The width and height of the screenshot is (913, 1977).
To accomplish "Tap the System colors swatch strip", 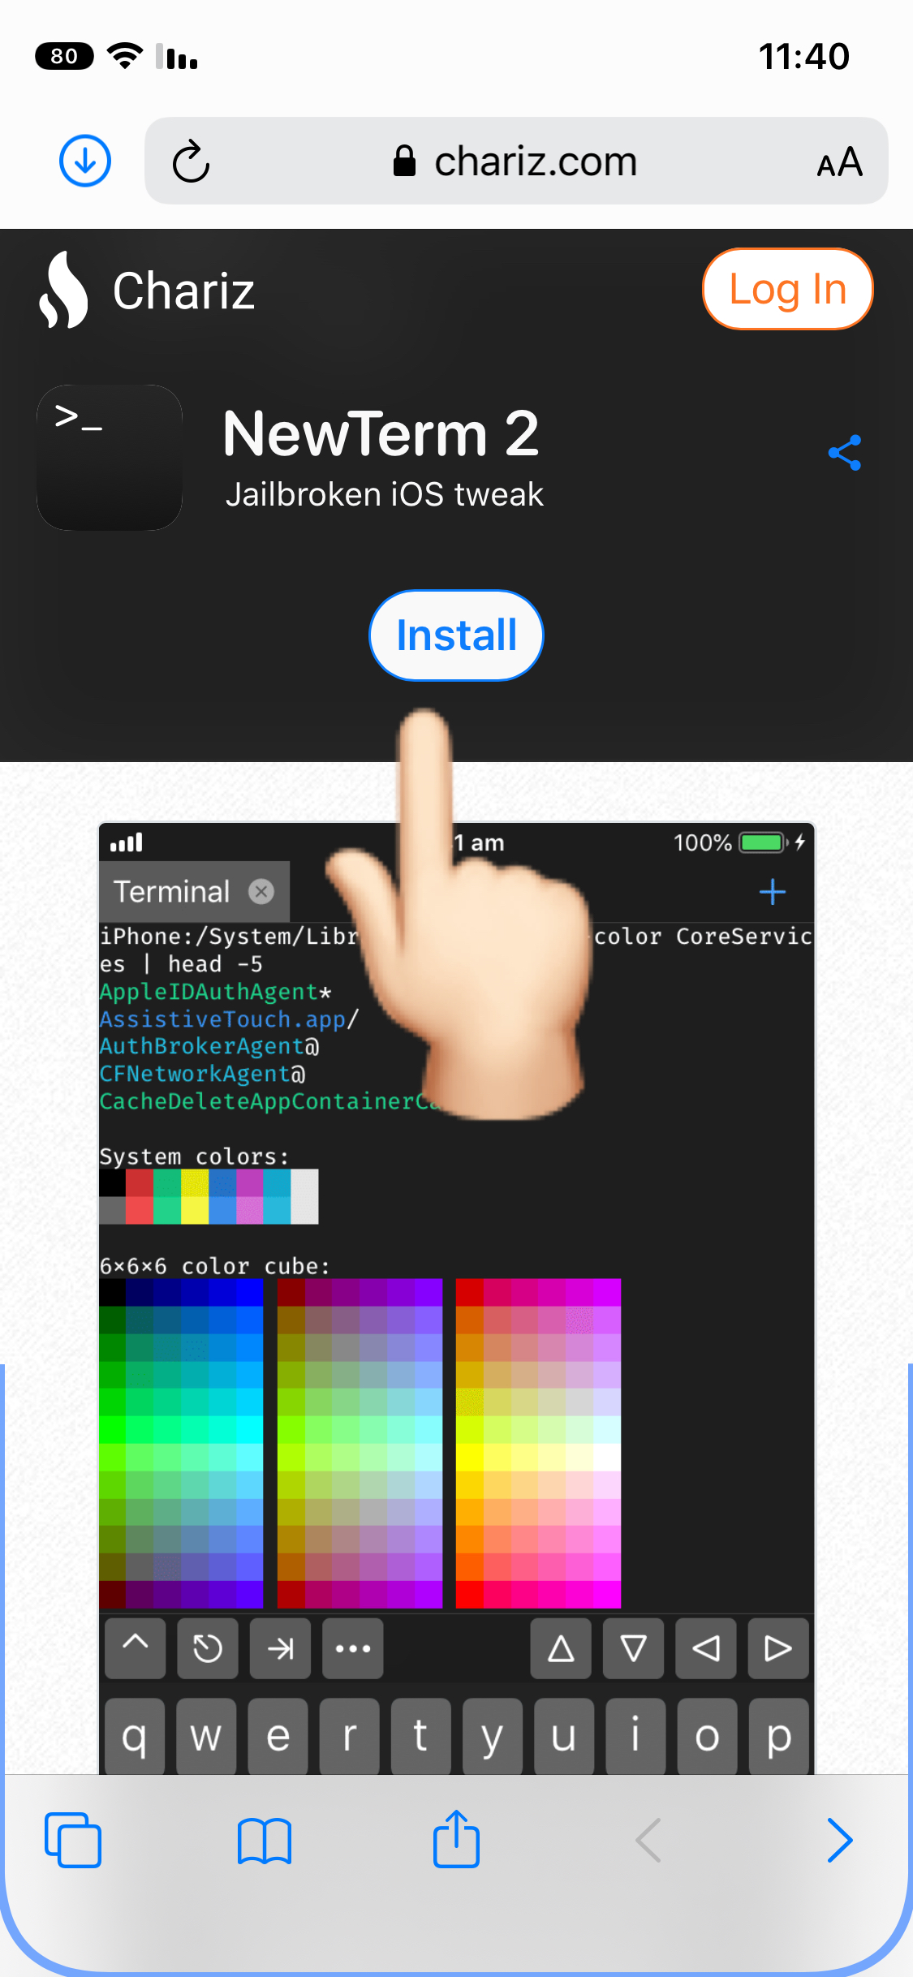I will tap(209, 1196).
